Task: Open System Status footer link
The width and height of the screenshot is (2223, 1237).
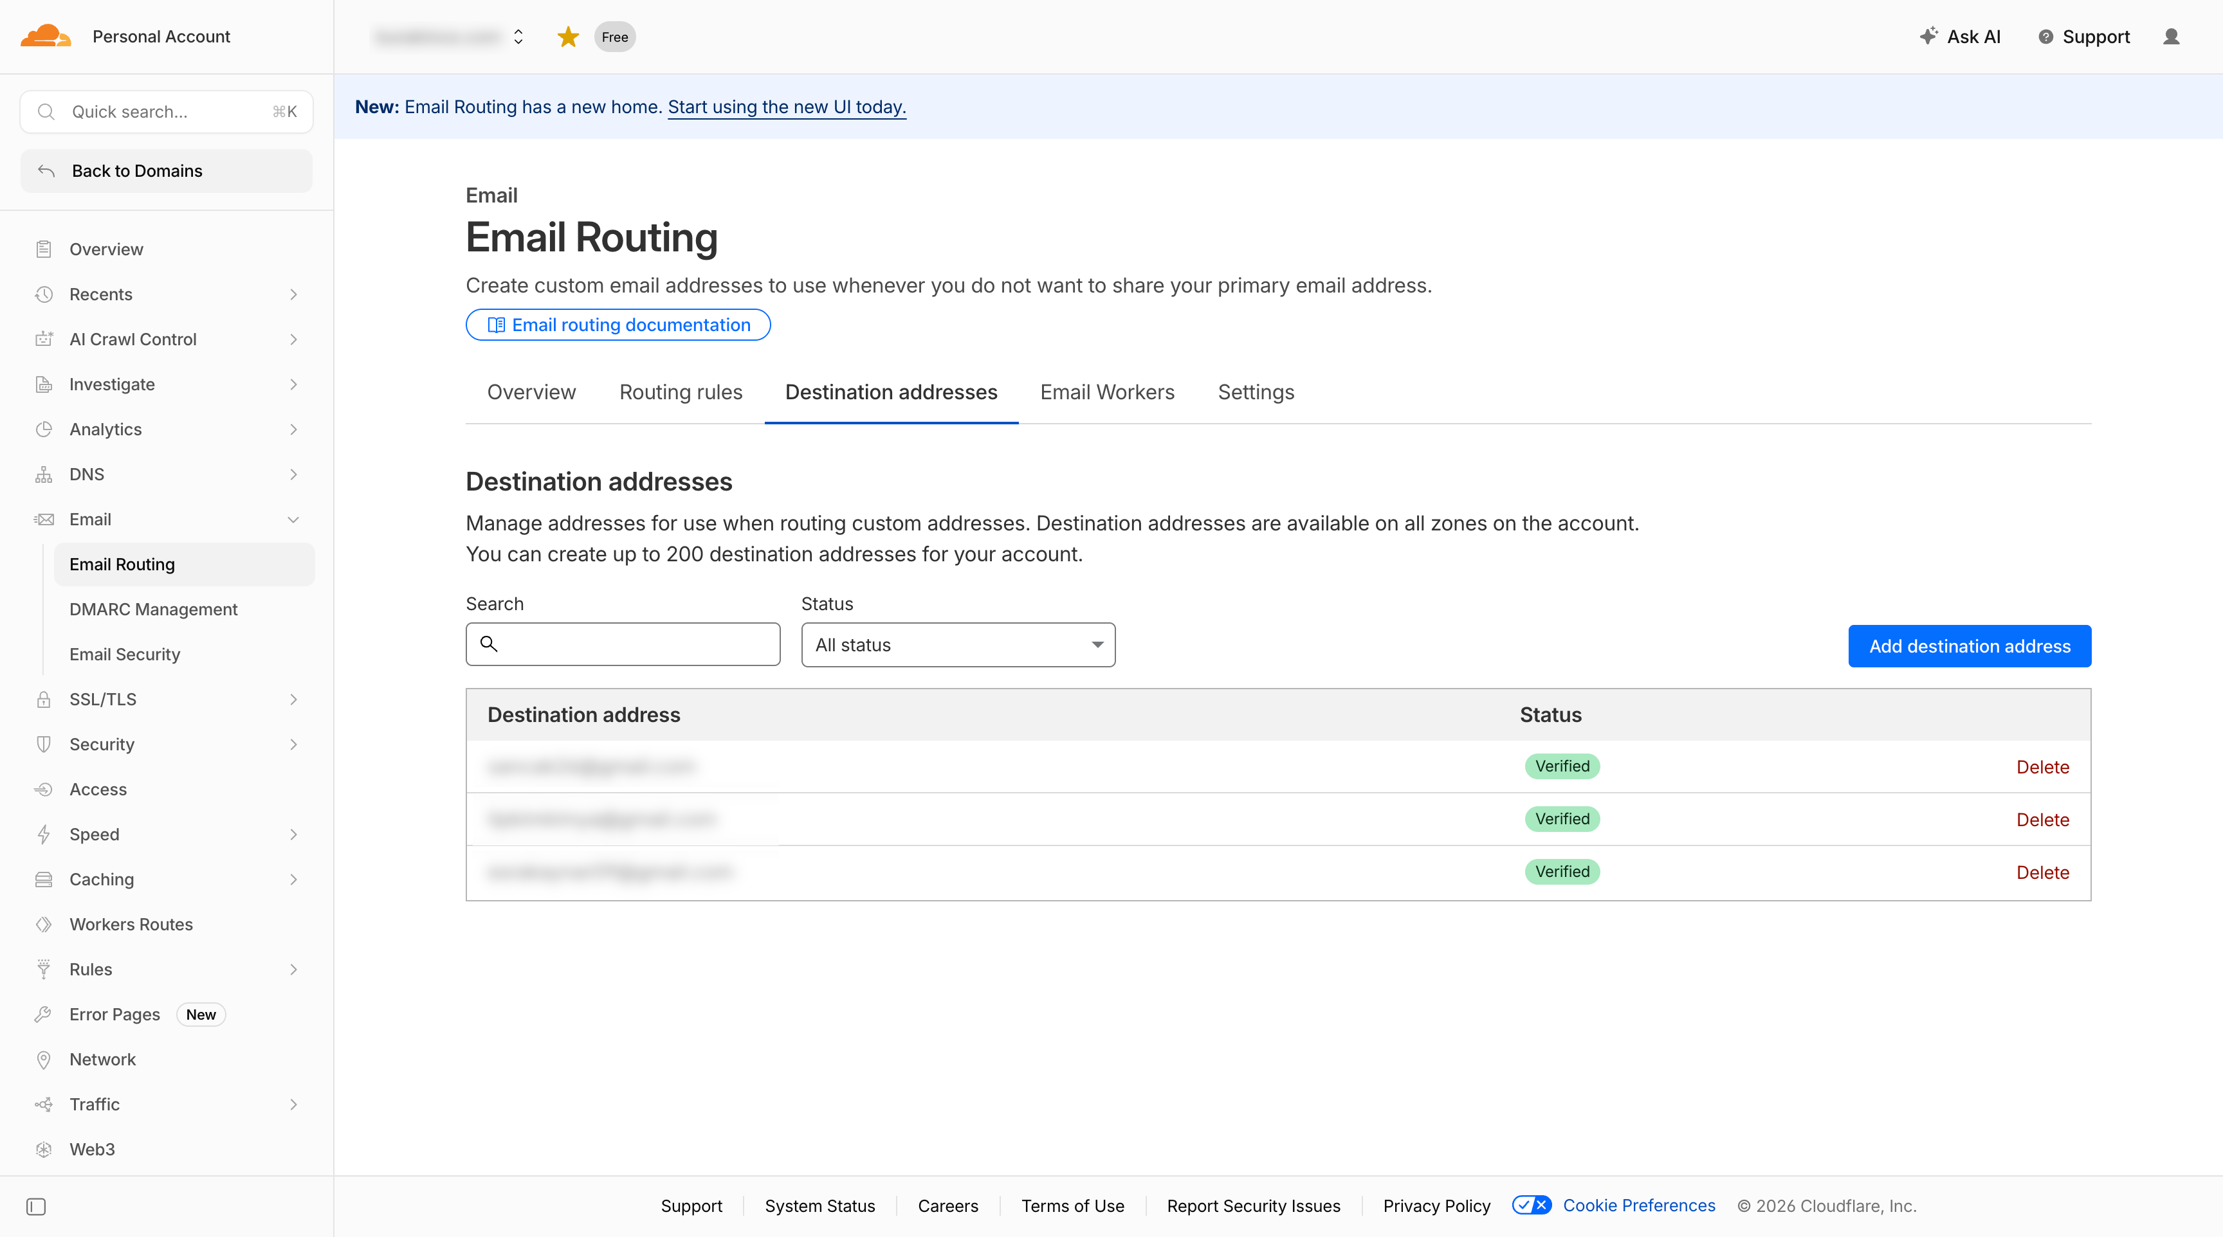Action: coord(819,1206)
